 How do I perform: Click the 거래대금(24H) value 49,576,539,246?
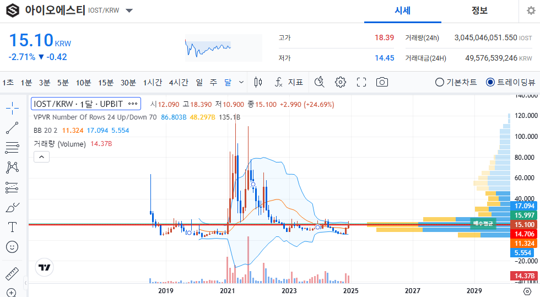492,58
